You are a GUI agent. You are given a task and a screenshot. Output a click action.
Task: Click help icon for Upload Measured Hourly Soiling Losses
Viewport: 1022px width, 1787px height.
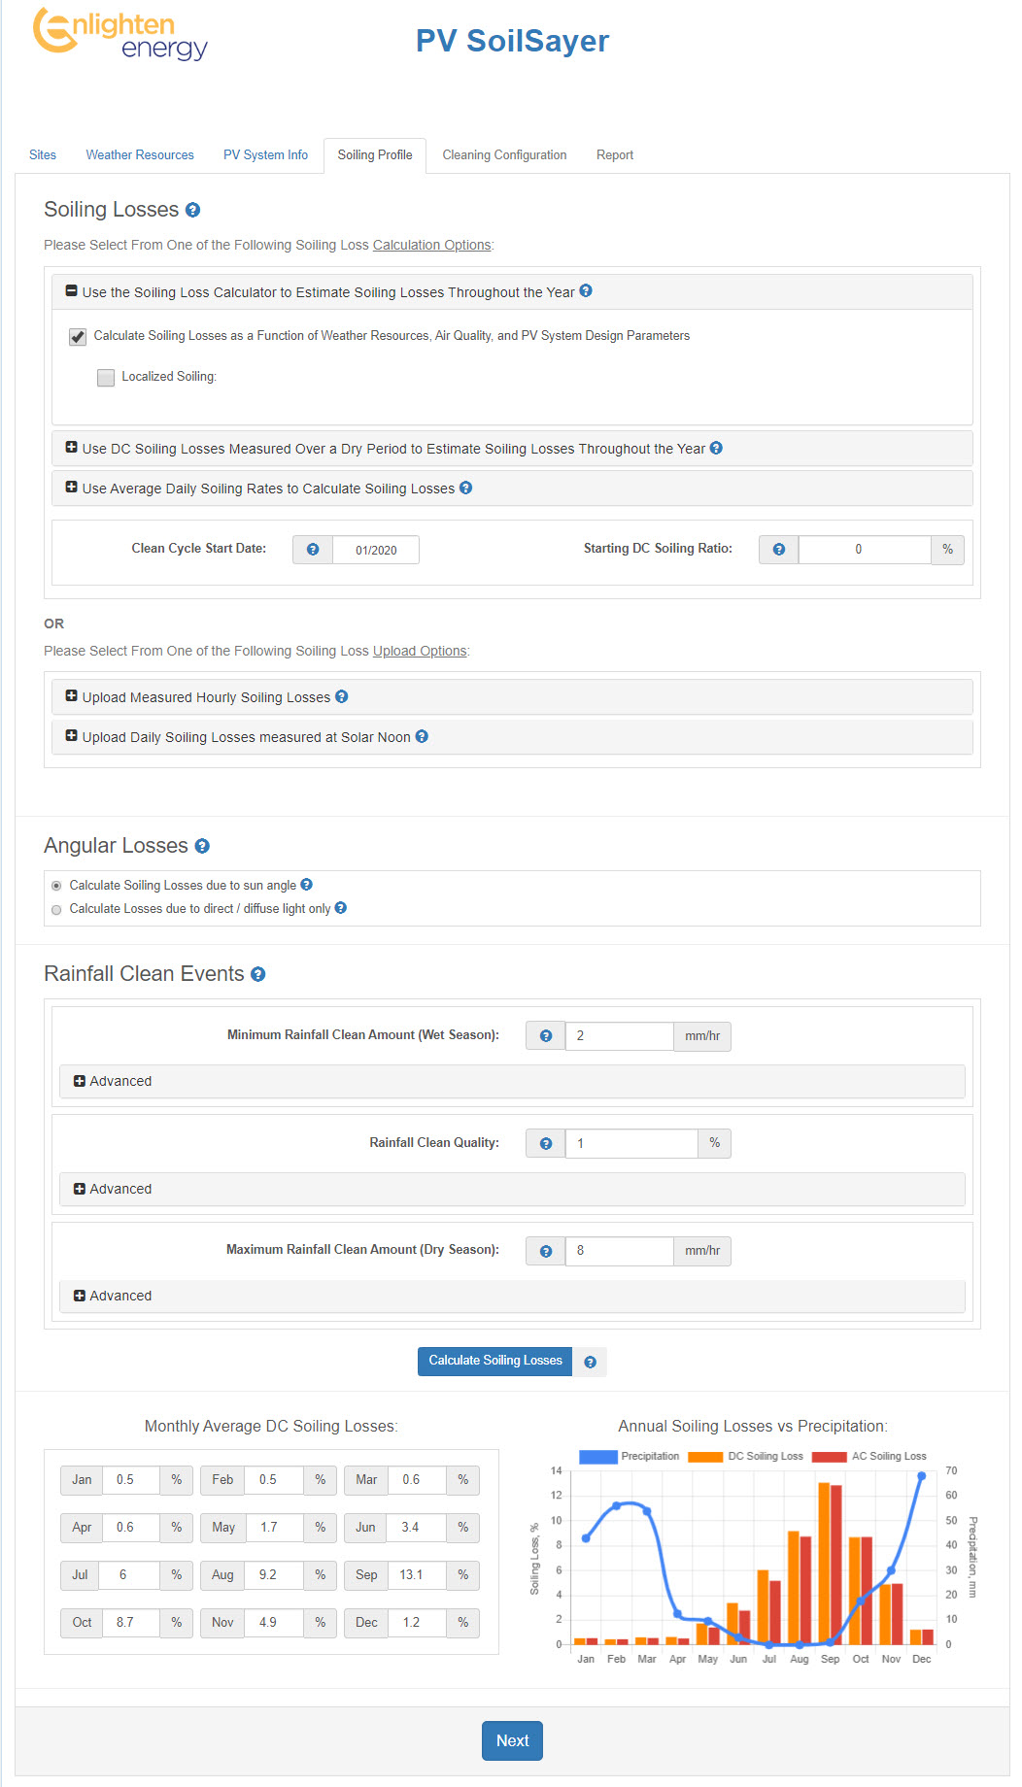(x=342, y=696)
